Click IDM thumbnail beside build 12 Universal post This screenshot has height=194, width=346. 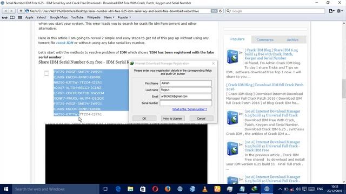pos(234,149)
